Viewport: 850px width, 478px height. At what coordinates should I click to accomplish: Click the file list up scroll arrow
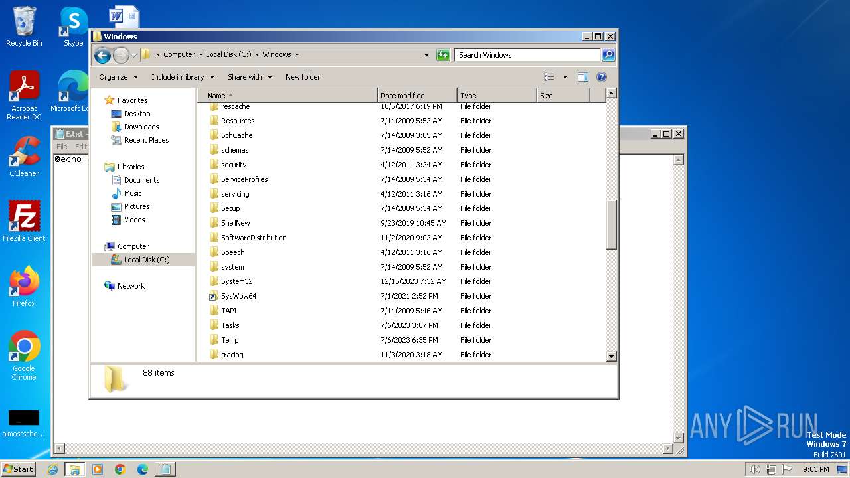[612, 94]
